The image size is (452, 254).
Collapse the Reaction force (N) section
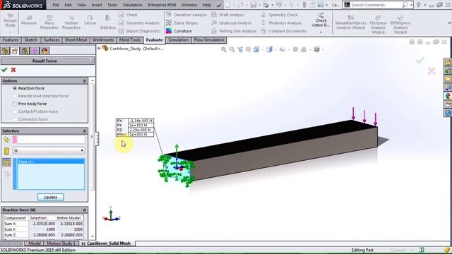[85, 210]
